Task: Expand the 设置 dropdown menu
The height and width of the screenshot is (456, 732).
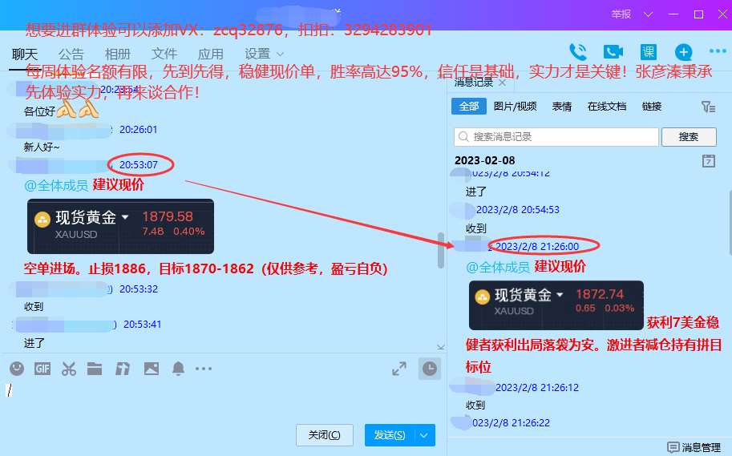Action: [x=265, y=54]
